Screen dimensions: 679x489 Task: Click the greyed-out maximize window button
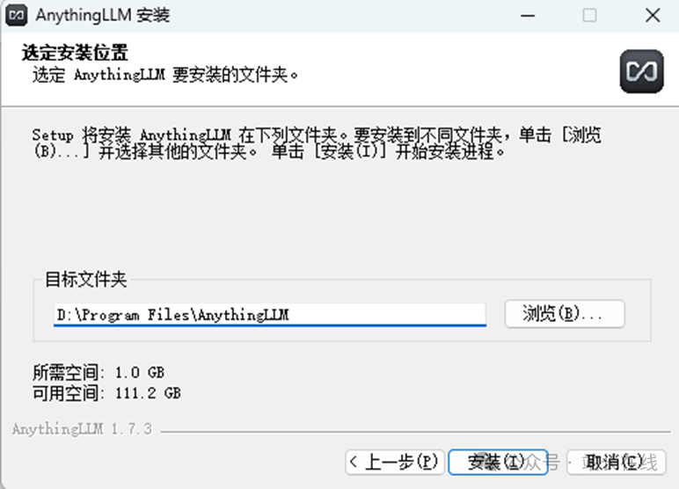pos(589,16)
